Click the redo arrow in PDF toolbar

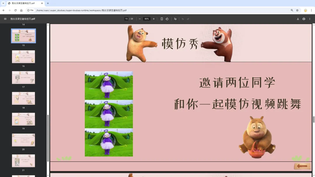(x=188, y=19)
